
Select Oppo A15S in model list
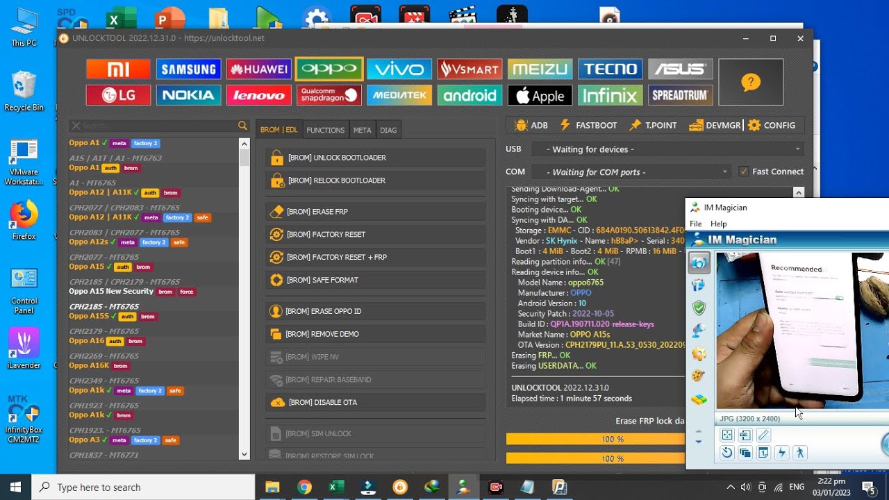tap(89, 316)
